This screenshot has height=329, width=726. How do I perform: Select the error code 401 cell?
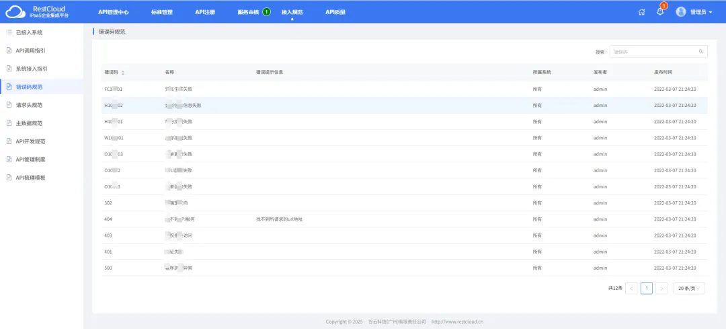click(109, 252)
